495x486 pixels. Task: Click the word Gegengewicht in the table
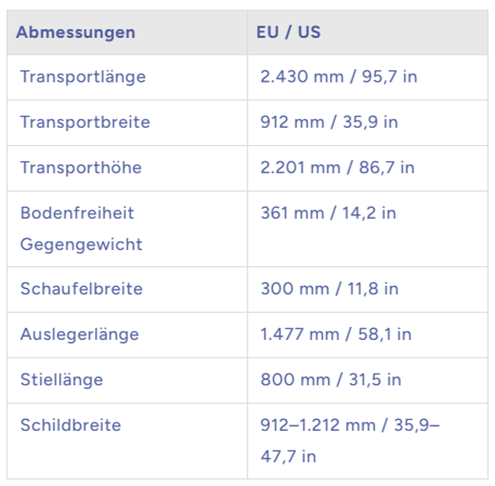pyautogui.click(x=81, y=244)
